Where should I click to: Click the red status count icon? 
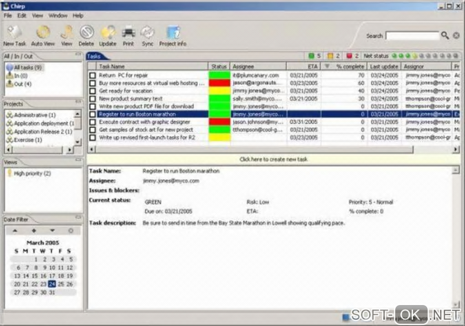349,56
